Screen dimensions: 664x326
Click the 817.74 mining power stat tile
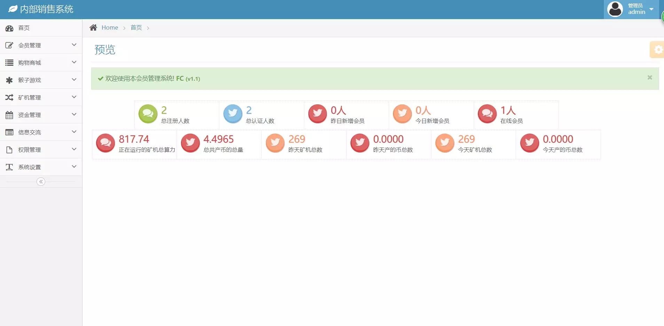(134, 144)
